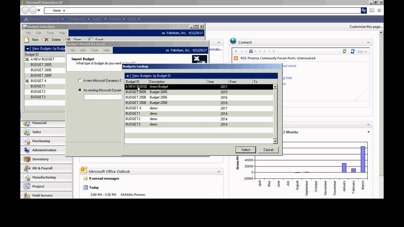
Task: Collapse the Microsoft Office Outlook panel
Action: (219, 172)
